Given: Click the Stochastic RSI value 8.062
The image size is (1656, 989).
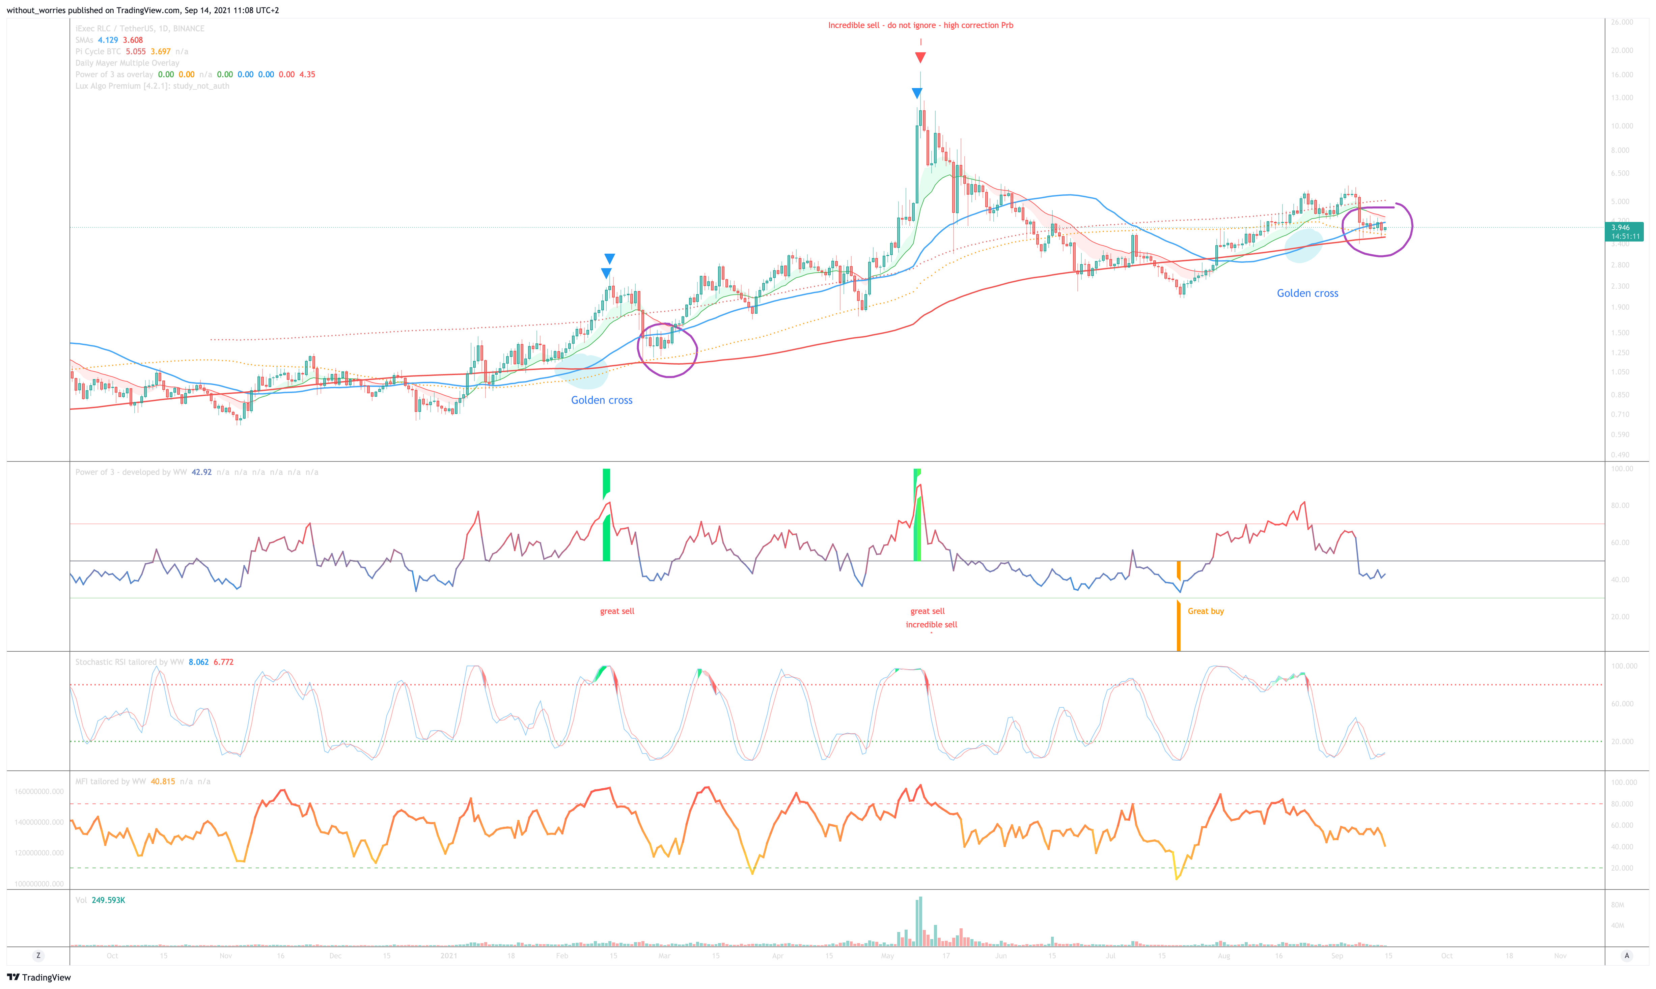Looking at the screenshot, I should pyautogui.click(x=199, y=662).
